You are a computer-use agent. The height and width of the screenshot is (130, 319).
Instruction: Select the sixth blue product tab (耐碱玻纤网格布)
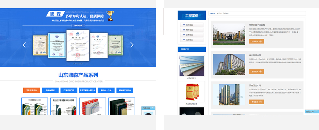click(125, 90)
